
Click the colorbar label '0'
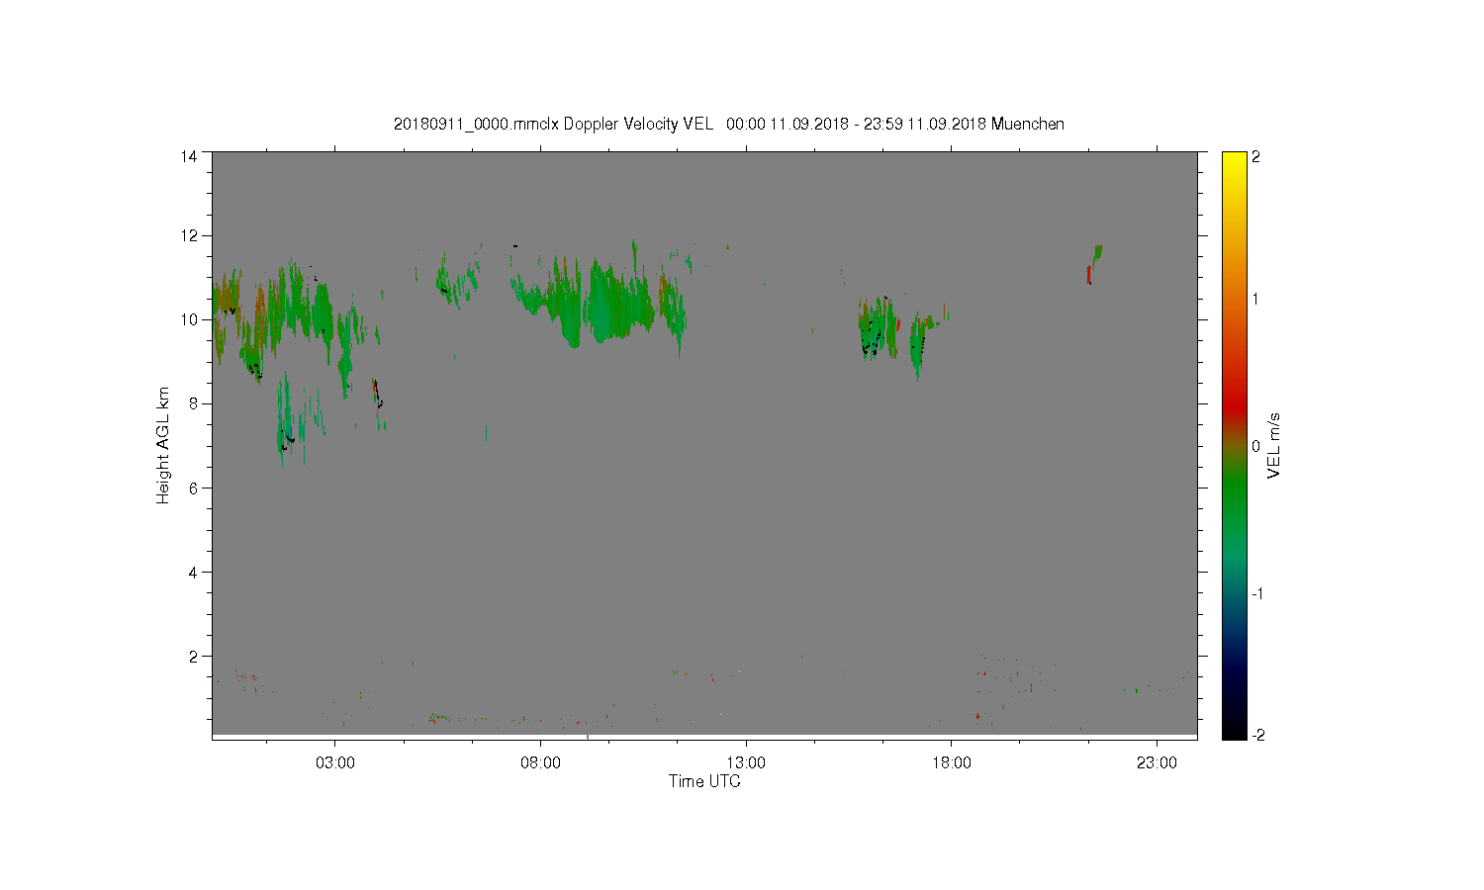[1255, 446]
